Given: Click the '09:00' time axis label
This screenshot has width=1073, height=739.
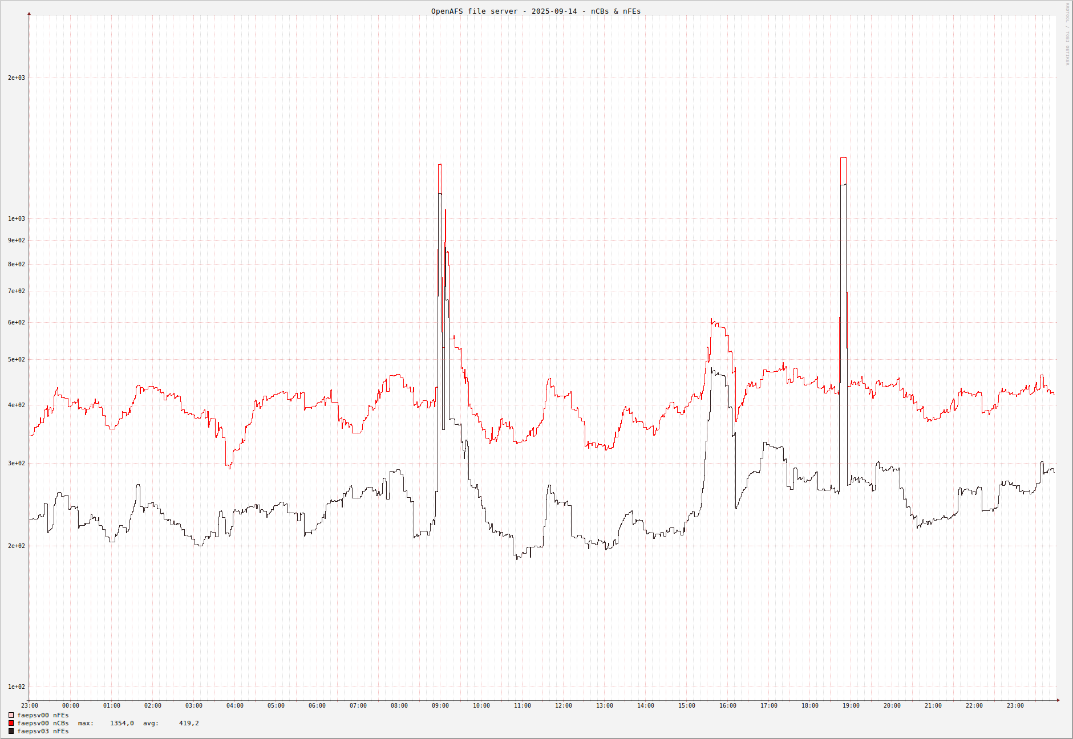Looking at the screenshot, I should click(440, 705).
